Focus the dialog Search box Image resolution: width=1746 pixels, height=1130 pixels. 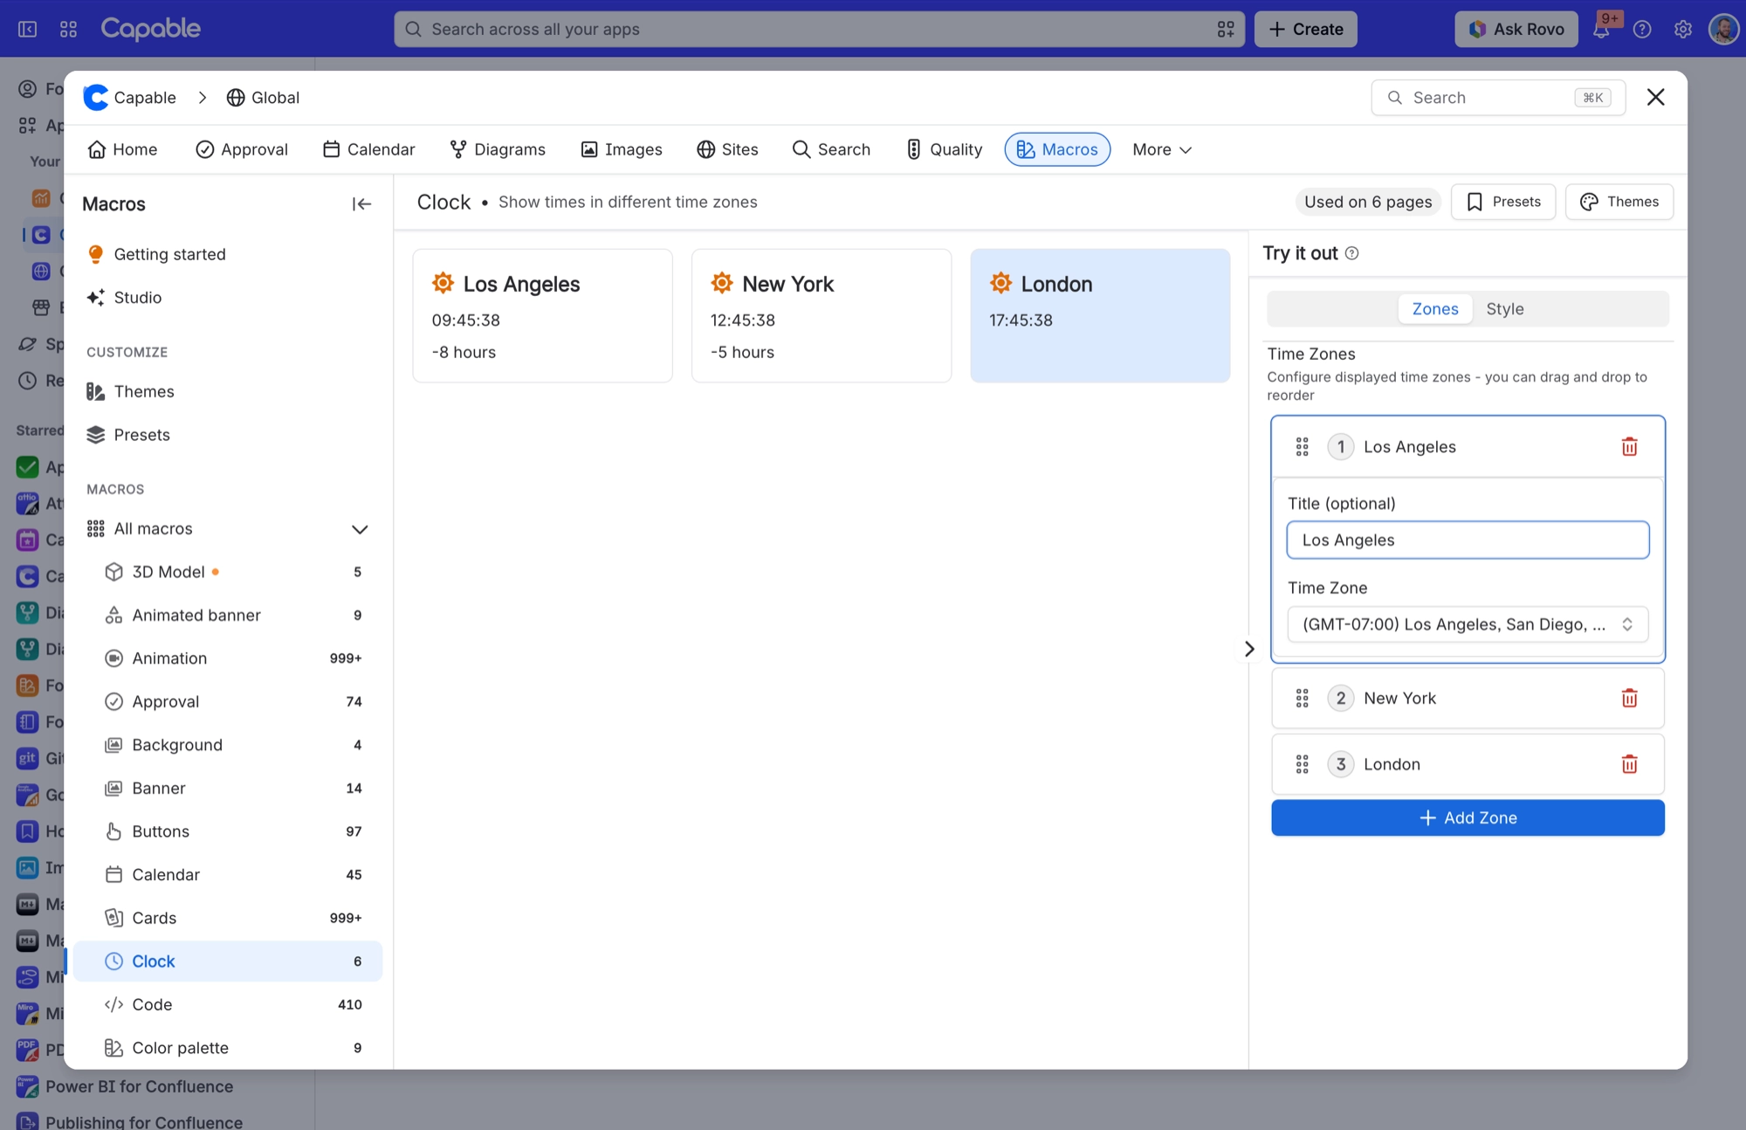(x=1498, y=98)
